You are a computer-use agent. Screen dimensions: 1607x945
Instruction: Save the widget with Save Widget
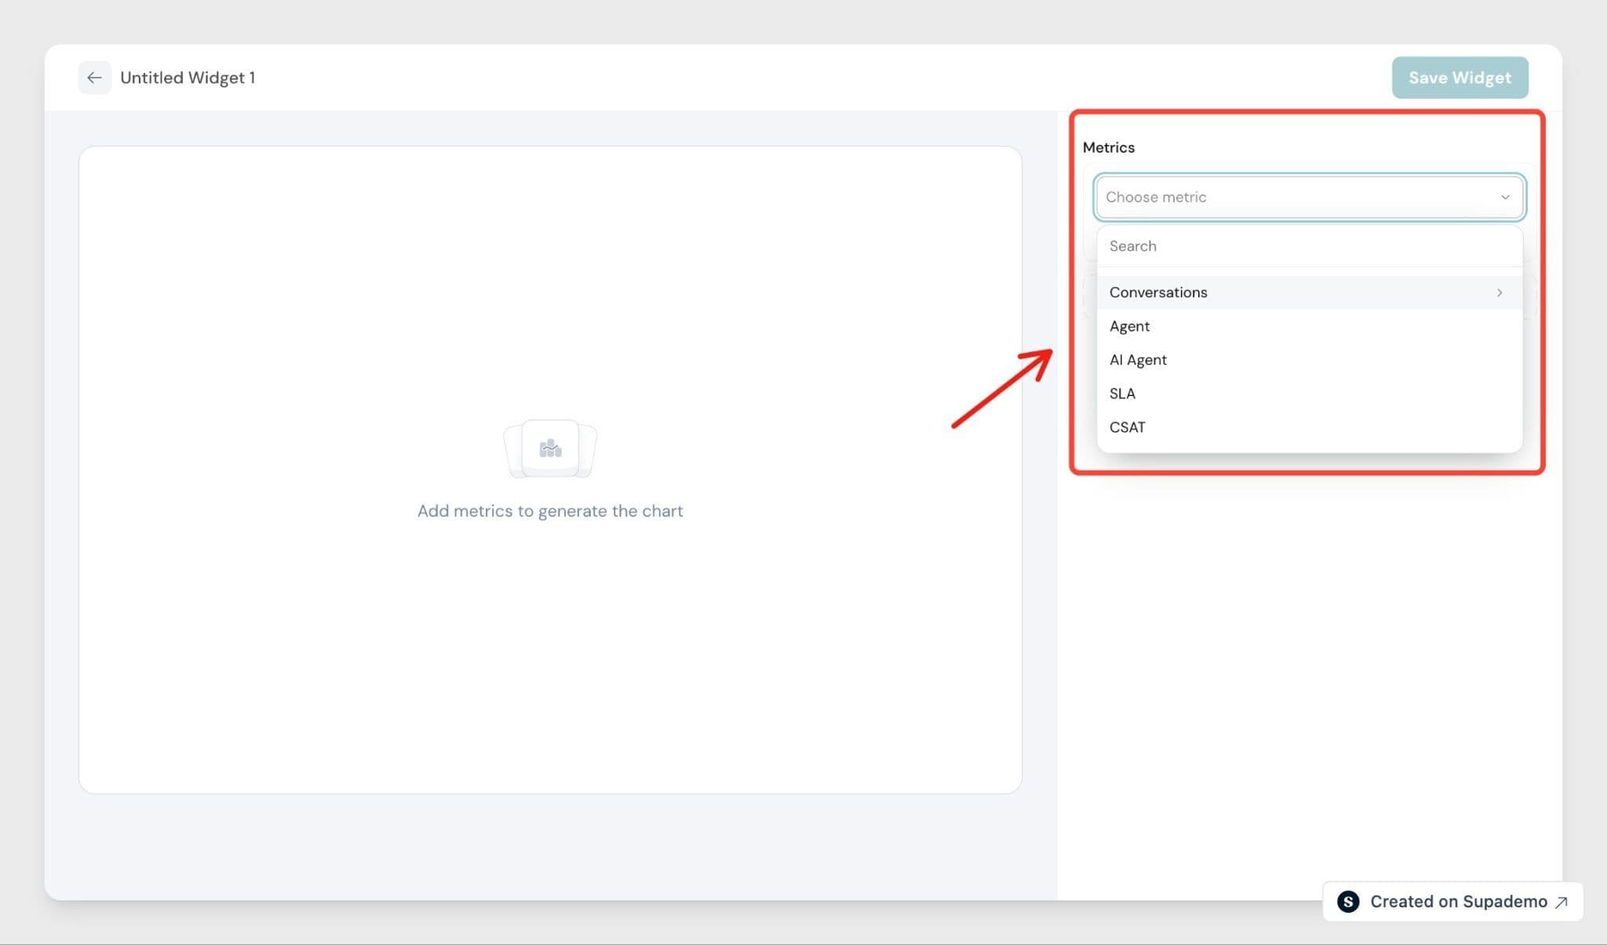point(1459,78)
